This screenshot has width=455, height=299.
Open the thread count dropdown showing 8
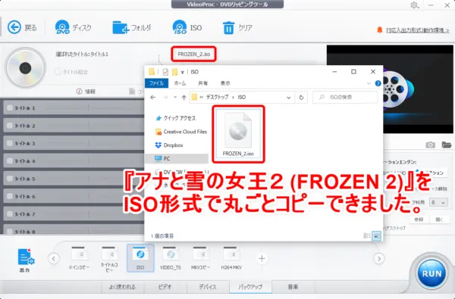pos(438,202)
